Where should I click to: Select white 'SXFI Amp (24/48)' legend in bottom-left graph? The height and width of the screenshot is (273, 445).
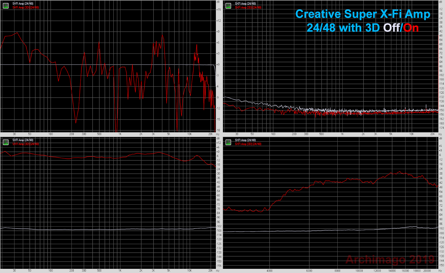click(x=23, y=140)
